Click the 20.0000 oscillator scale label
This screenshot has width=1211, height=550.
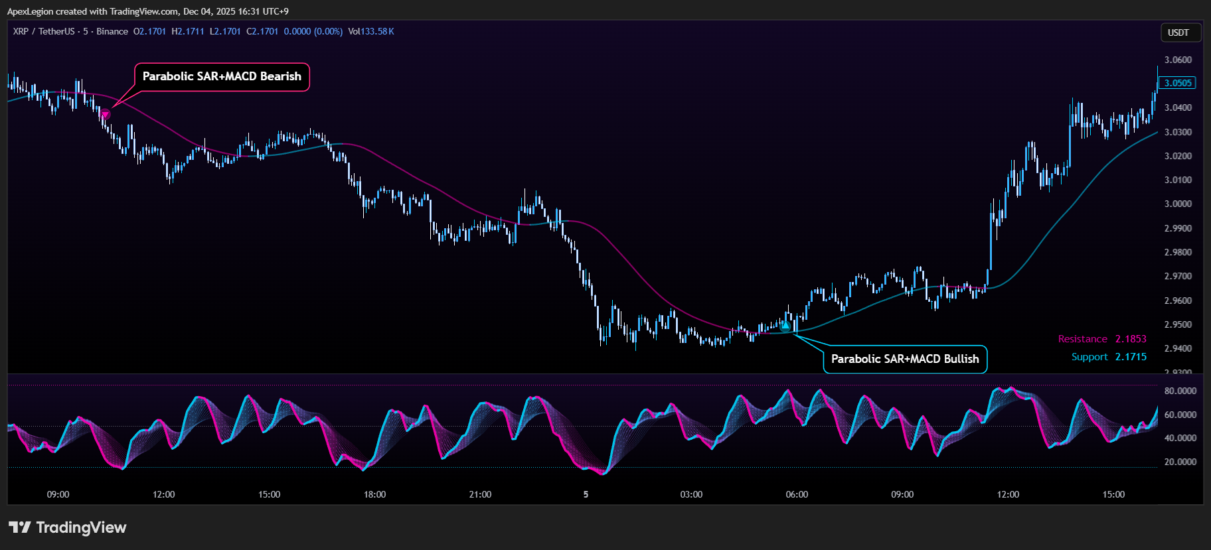click(x=1180, y=462)
